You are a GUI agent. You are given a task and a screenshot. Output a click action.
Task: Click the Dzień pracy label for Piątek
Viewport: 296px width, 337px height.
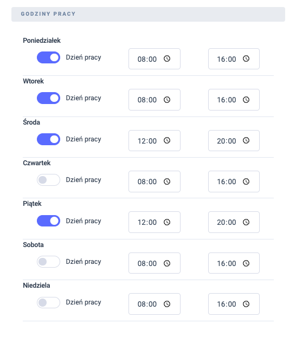click(x=83, y=221)
